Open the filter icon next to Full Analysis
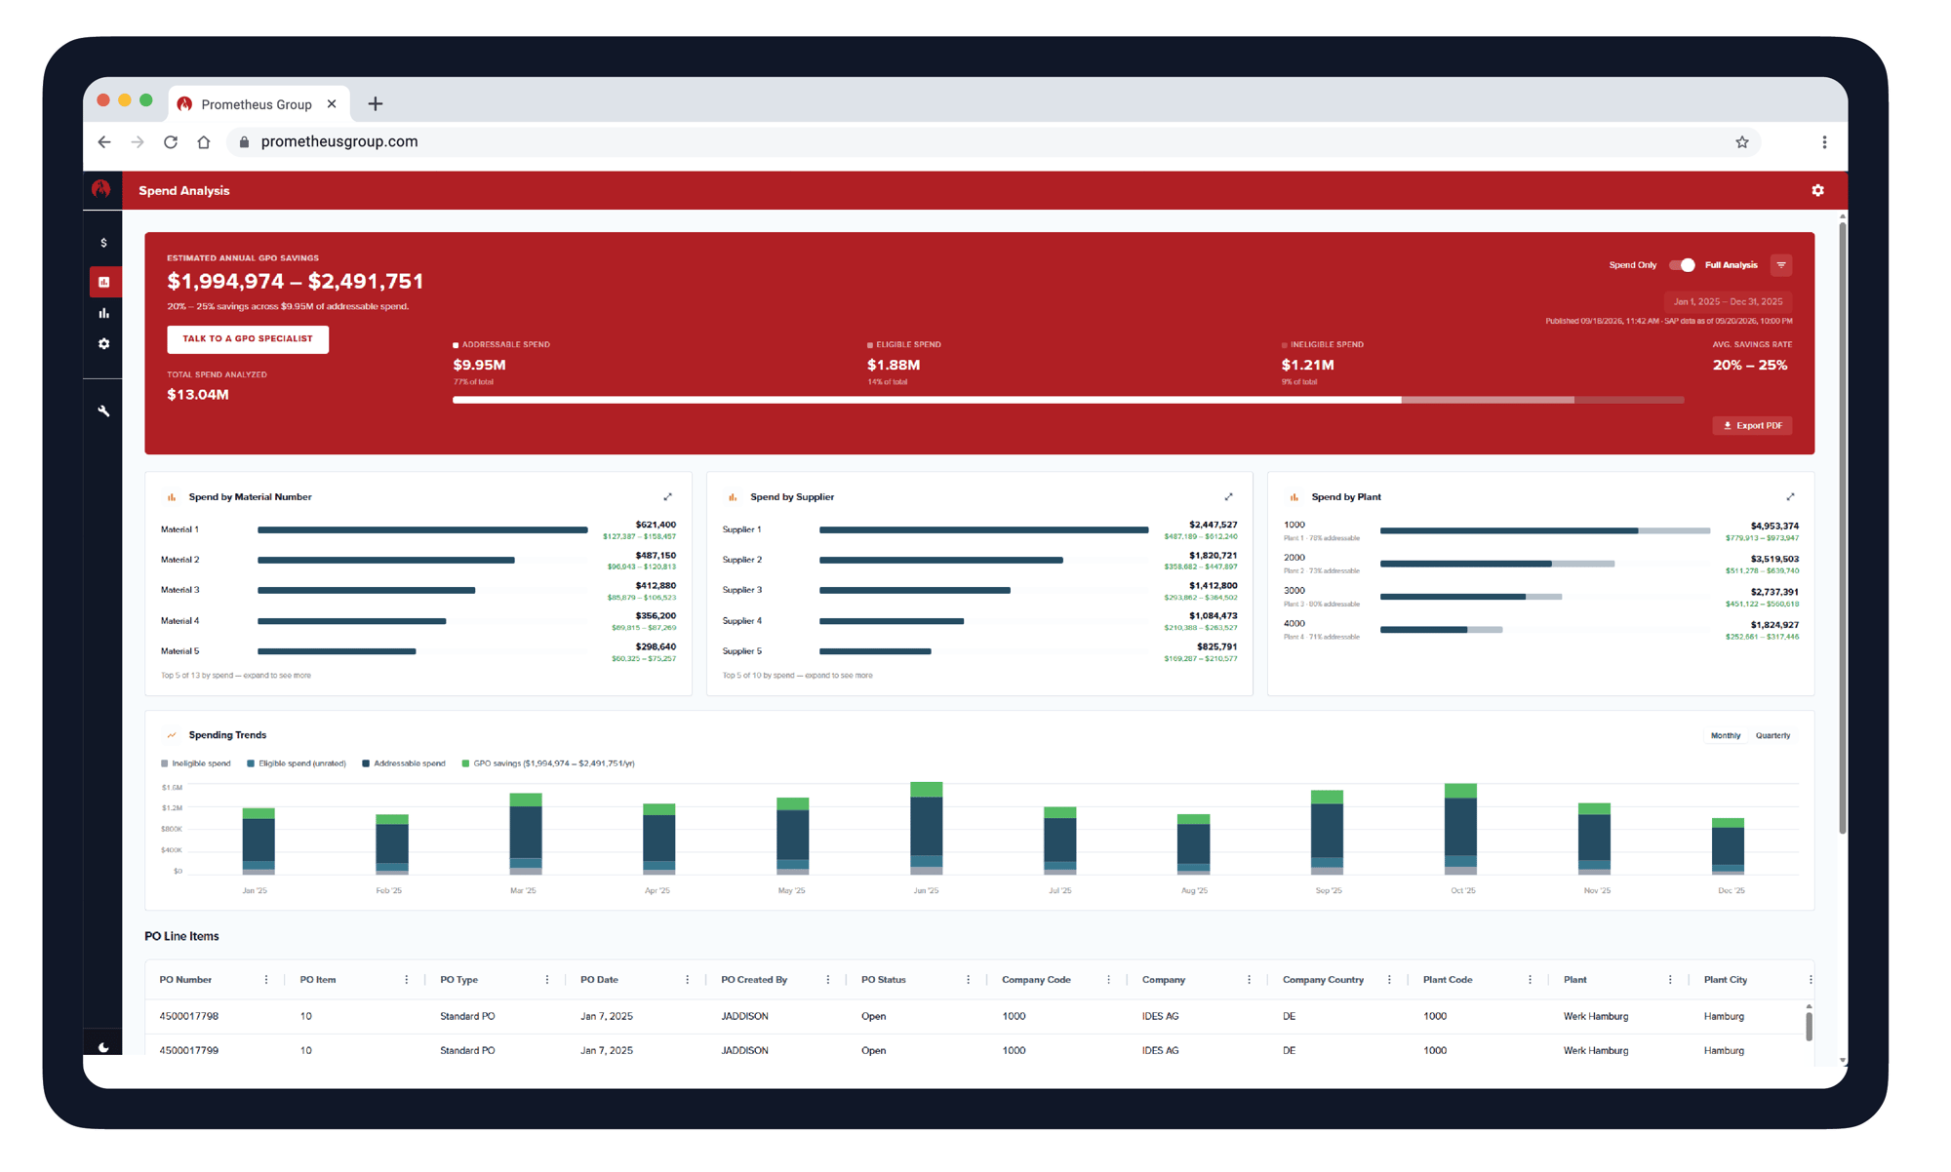Screen dimensions: 1951x1172 point(1781,265)
